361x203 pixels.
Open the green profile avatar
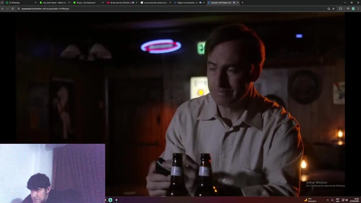pyautogui.click(x=353, y=9)
